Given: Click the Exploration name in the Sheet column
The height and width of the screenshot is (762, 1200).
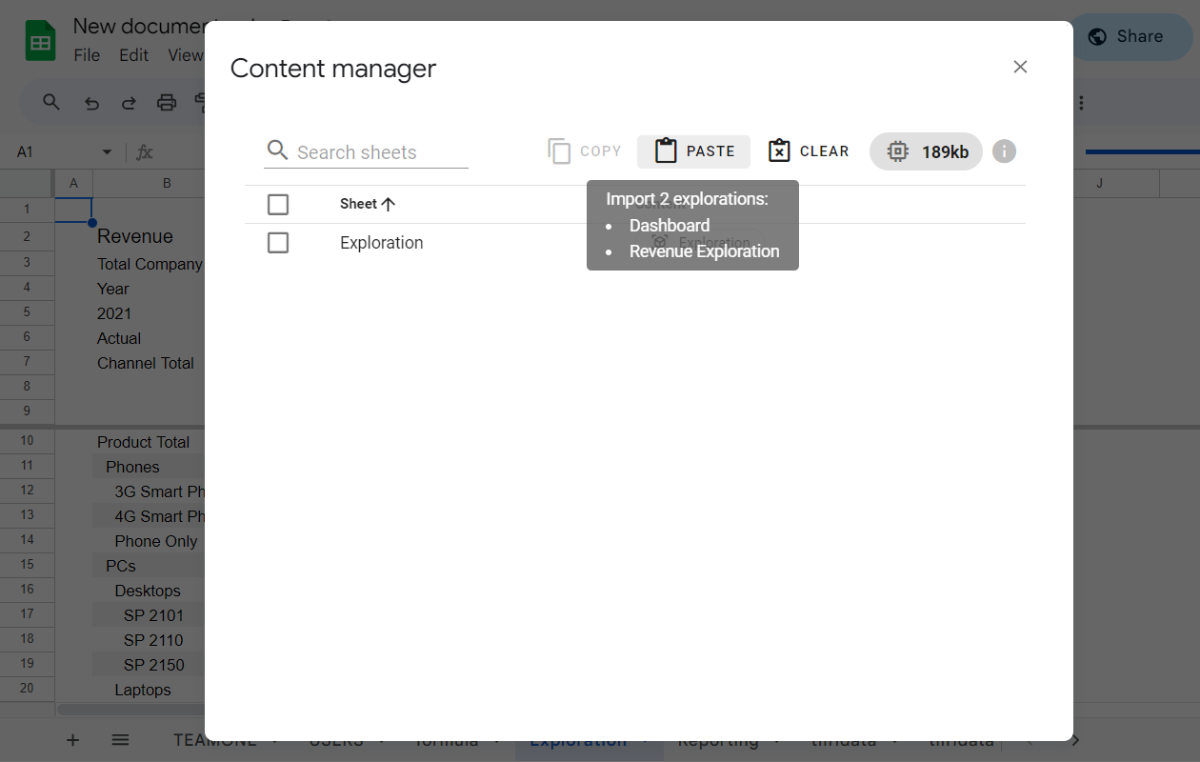Looking at the screenshot, I should (x=381, y=243).
